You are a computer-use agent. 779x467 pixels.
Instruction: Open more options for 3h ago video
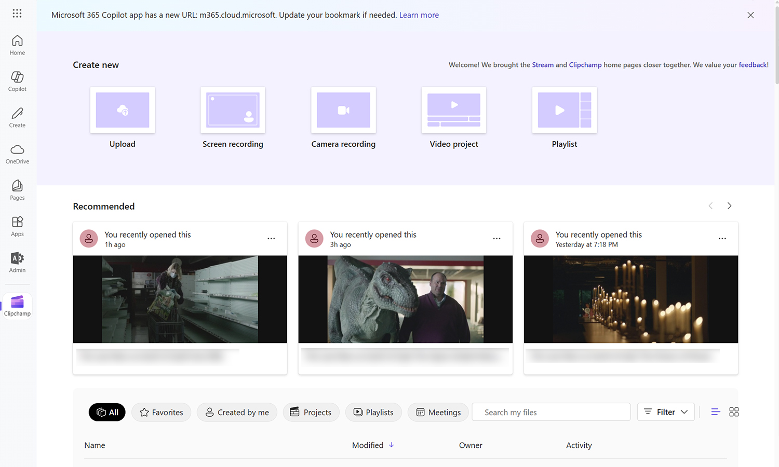click(496, 239)
